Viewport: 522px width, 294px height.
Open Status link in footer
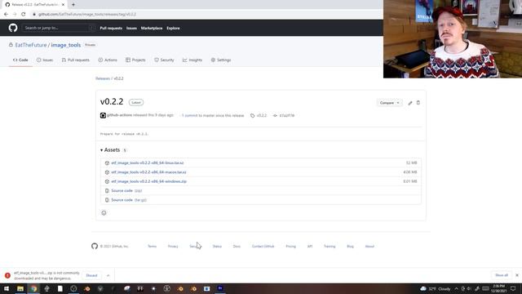click(x=217, y=247)
